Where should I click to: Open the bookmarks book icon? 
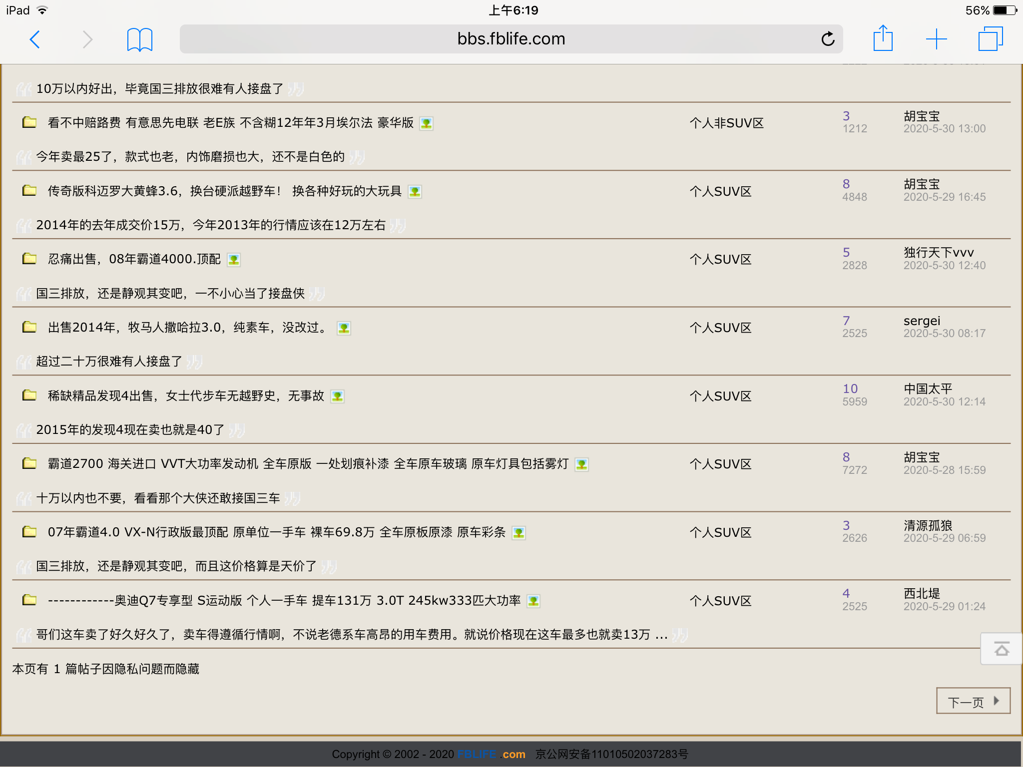pos(139,39)
